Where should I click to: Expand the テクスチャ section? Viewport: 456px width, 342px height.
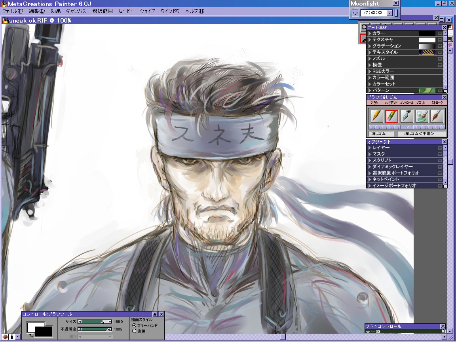click(370, 40)
